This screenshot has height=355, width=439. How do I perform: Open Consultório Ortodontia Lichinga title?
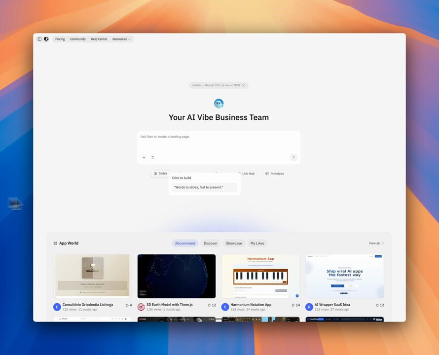coord(88,305)
